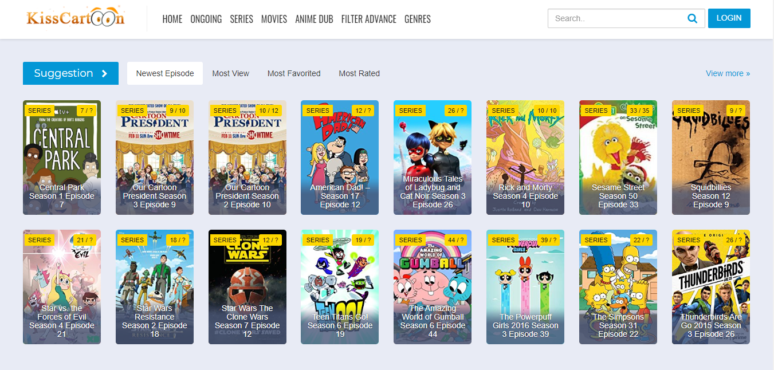Open the GENRES menu item
Screen dimensions: 774x370
pyautogui.click(x=418, y=19)
